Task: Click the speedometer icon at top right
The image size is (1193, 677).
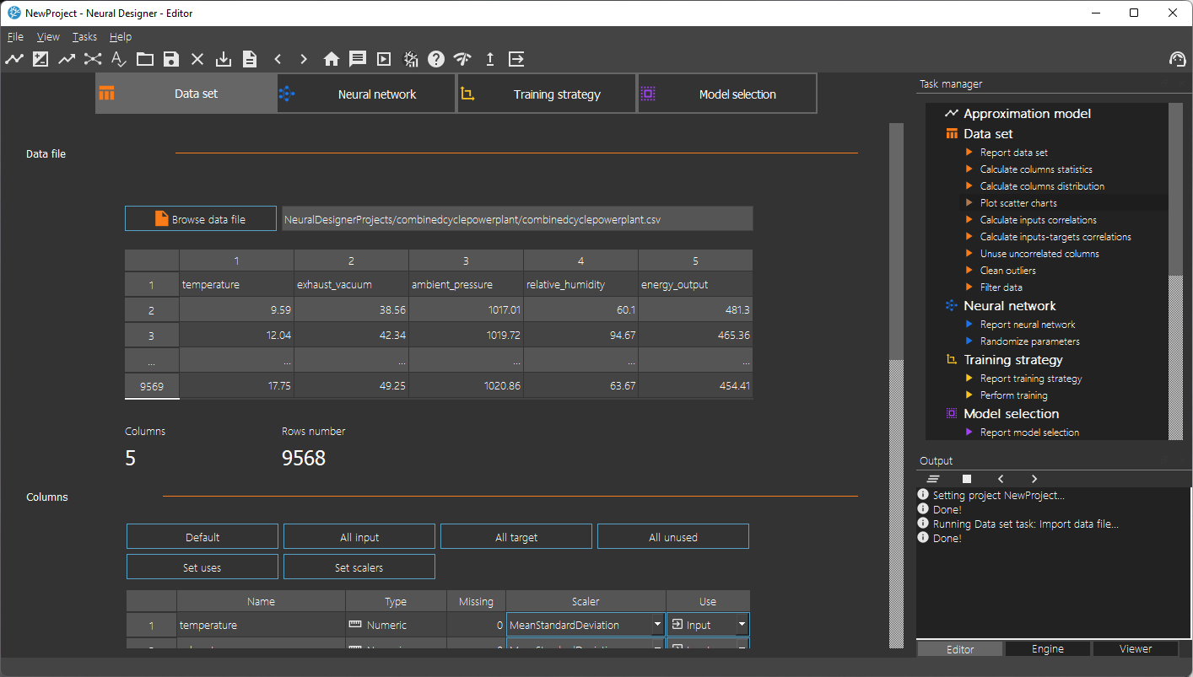Action: click(x=1177, y=59)
